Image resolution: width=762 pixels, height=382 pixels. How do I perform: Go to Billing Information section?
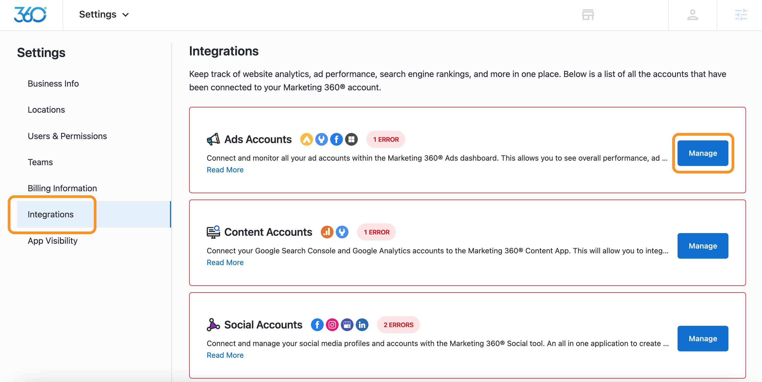click(x=62, y=188)
